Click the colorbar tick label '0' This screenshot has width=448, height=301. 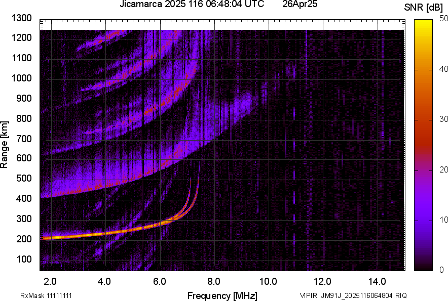click(442, 270)
